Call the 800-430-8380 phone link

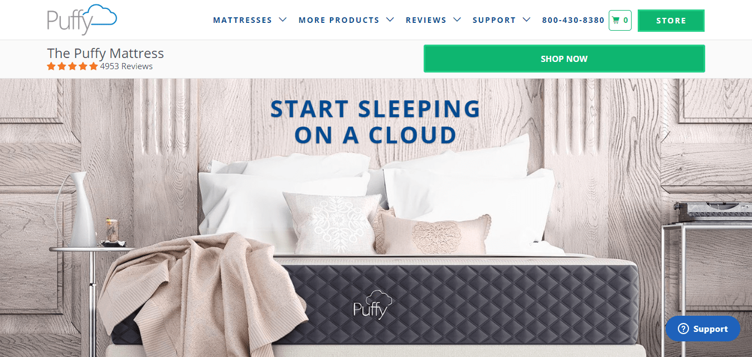pos(573,20)
